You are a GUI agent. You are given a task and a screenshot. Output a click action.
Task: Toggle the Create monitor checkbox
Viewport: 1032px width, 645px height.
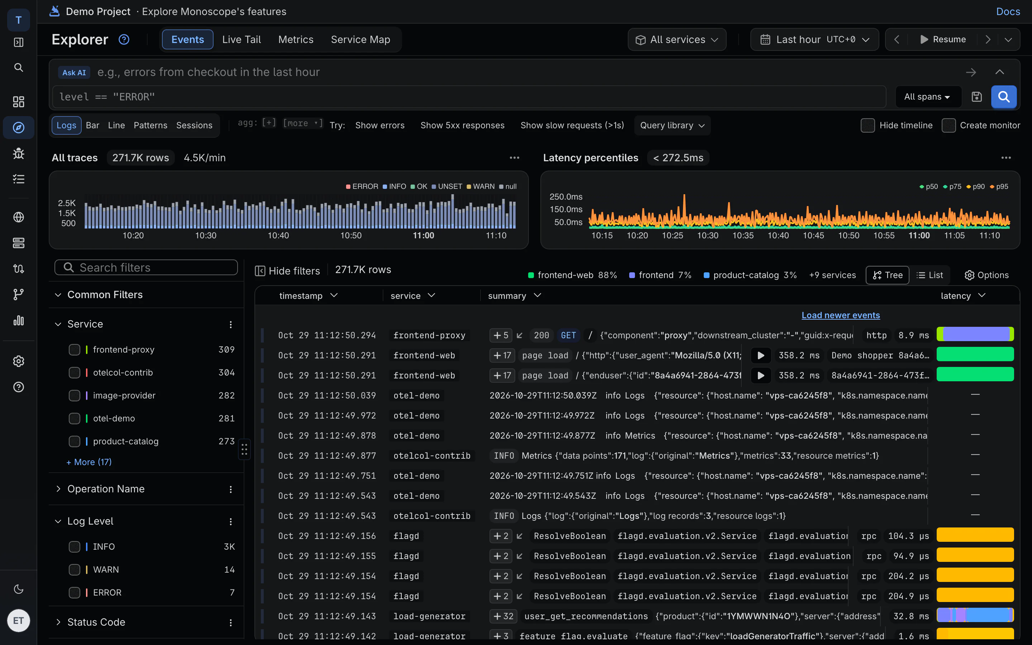pyautogui.click(x=949, y=125)
